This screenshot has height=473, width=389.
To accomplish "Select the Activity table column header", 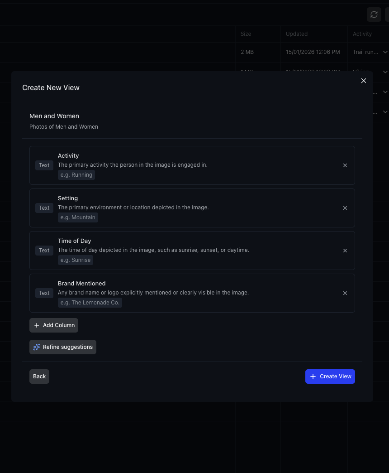I will [362, 34].
